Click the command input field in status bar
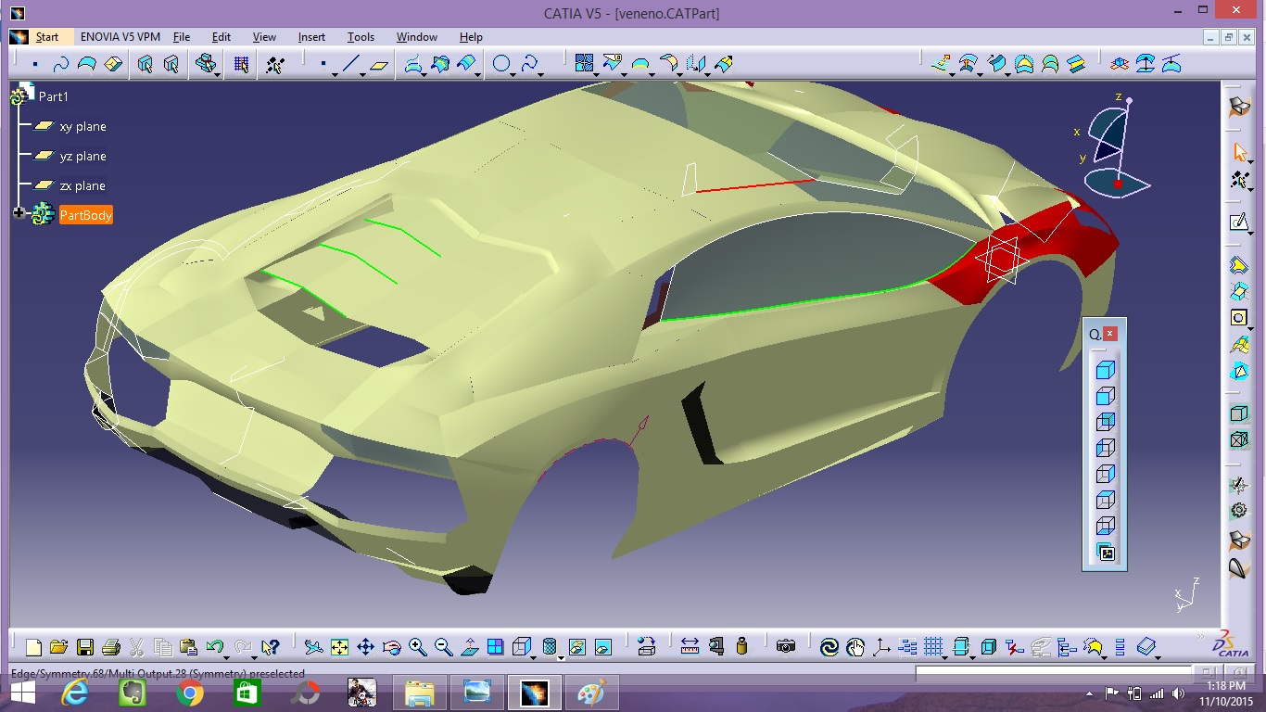The image size is (1266, 712). [x=1052, y=673]
